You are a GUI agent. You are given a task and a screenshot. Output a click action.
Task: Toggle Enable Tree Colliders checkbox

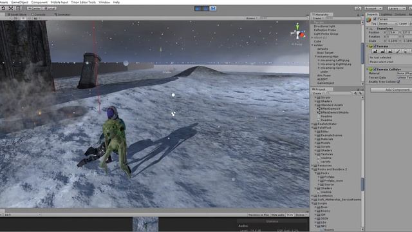click(x=398, y=82)
